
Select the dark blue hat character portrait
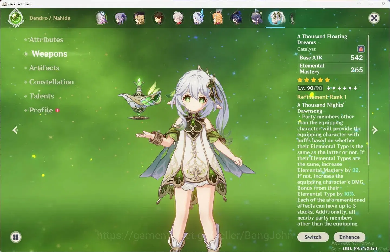pyautogui.click(x=236, y=18)
